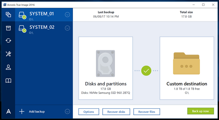Expand SYSTEM_02 backup dropdown arrow
Screen dimensions: 219x120
tap(67, 28)
